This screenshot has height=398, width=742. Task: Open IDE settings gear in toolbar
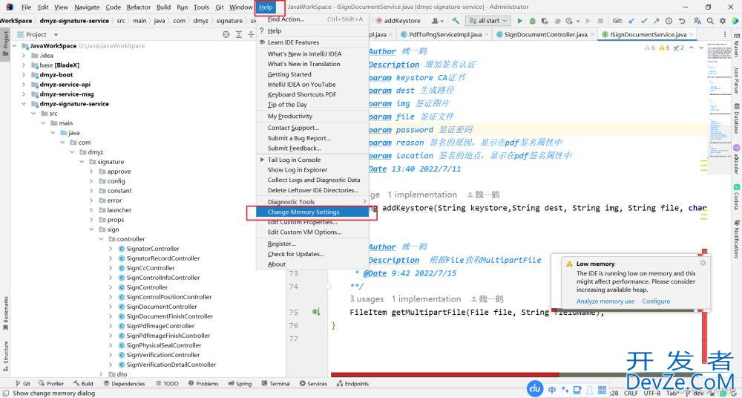coord(723,21)
